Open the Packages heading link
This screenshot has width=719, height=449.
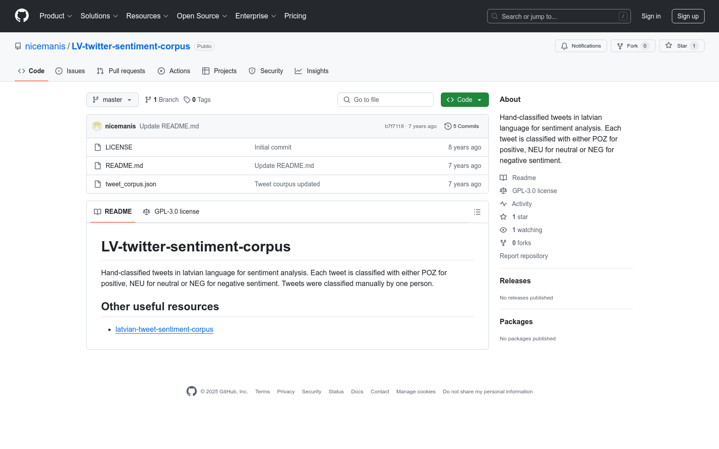[516, 322]
